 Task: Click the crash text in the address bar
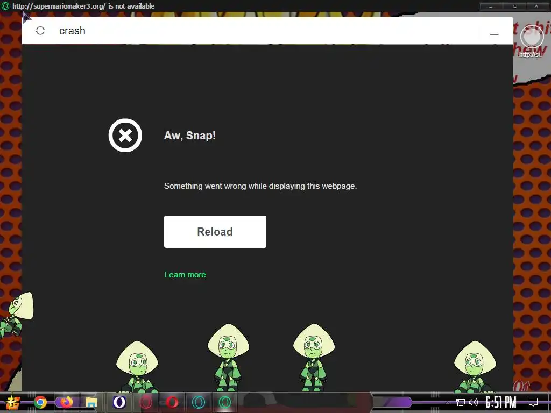coord(73,31)
